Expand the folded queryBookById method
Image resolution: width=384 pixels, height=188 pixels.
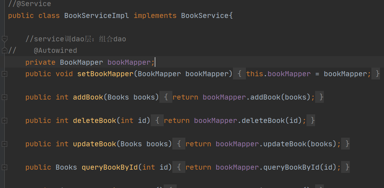4,168
